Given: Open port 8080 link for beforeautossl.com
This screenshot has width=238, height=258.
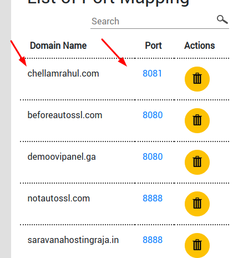Looking at the screenshot, I should click(x=153, y=115).
